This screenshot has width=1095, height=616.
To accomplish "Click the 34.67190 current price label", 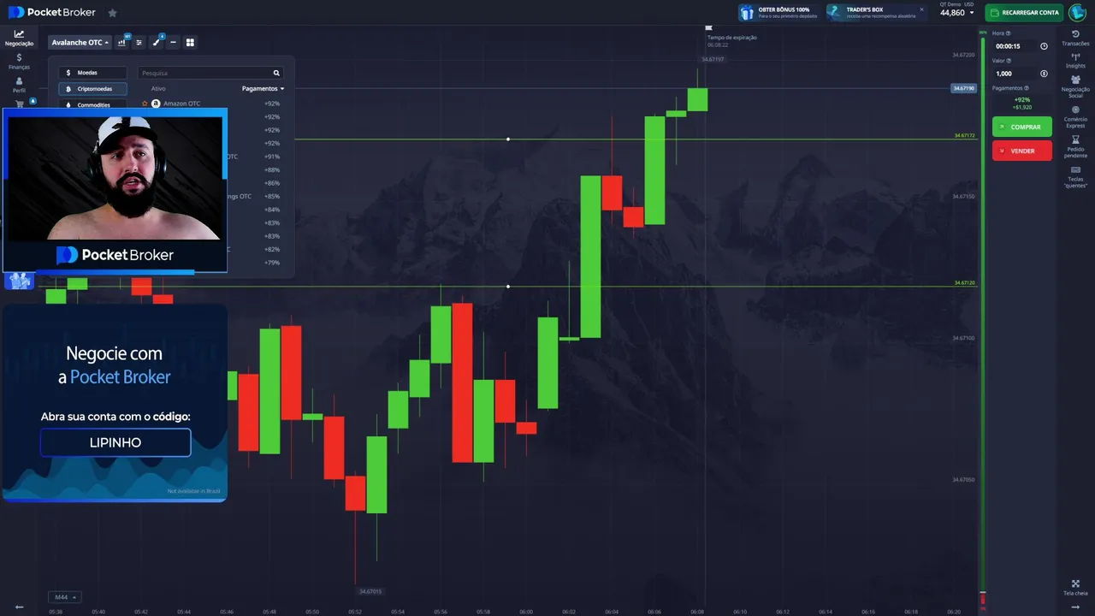I will point(963,88).
